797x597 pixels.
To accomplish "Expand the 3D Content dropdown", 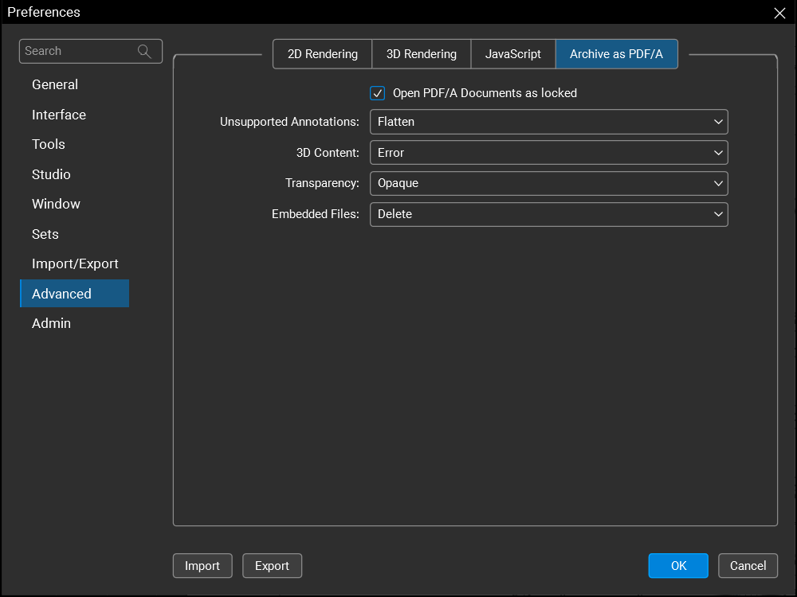I will pyautogui.click(x=548, y=153).
